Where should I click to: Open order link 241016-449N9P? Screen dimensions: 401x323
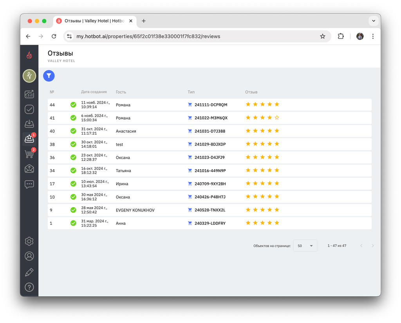pyautogui.click(x=210, y=171)
